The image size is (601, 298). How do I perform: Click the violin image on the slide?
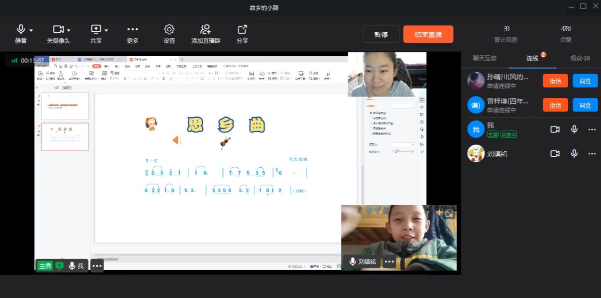point(225,142)
